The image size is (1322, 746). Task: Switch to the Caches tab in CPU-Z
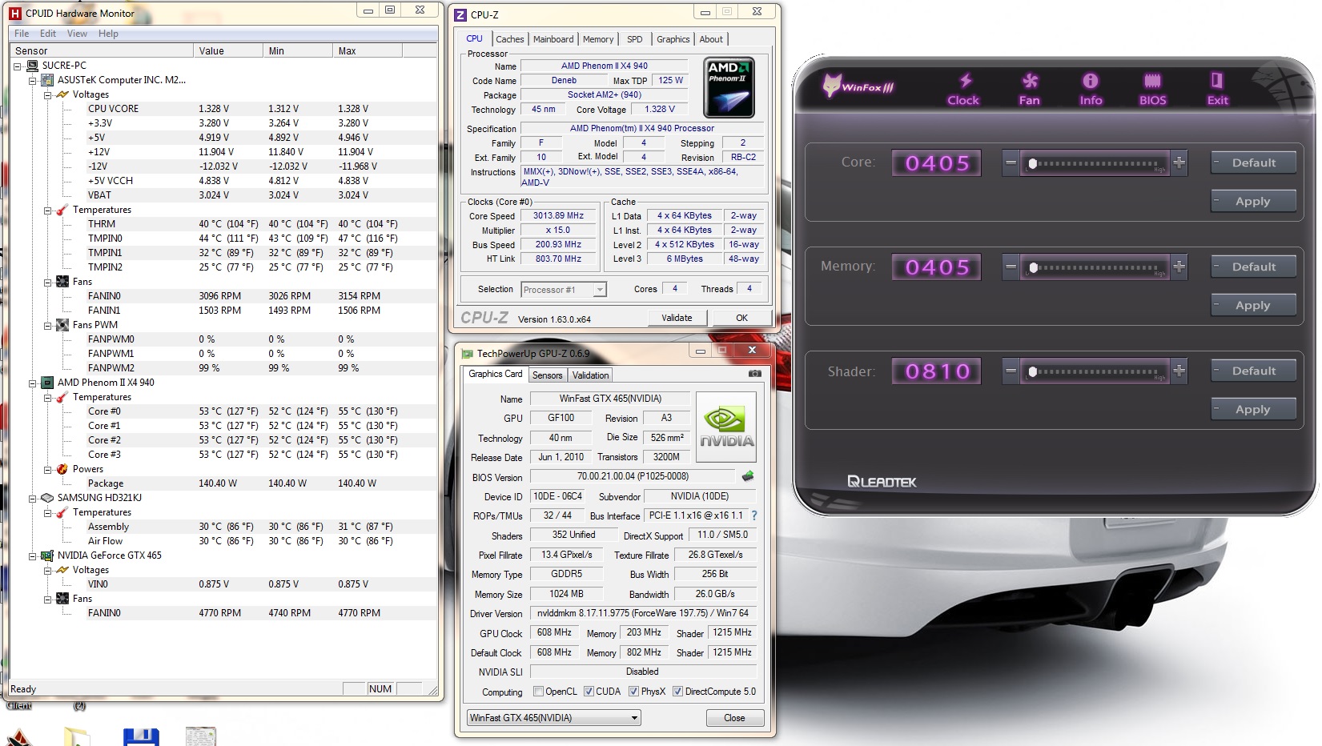click(510, 39)
